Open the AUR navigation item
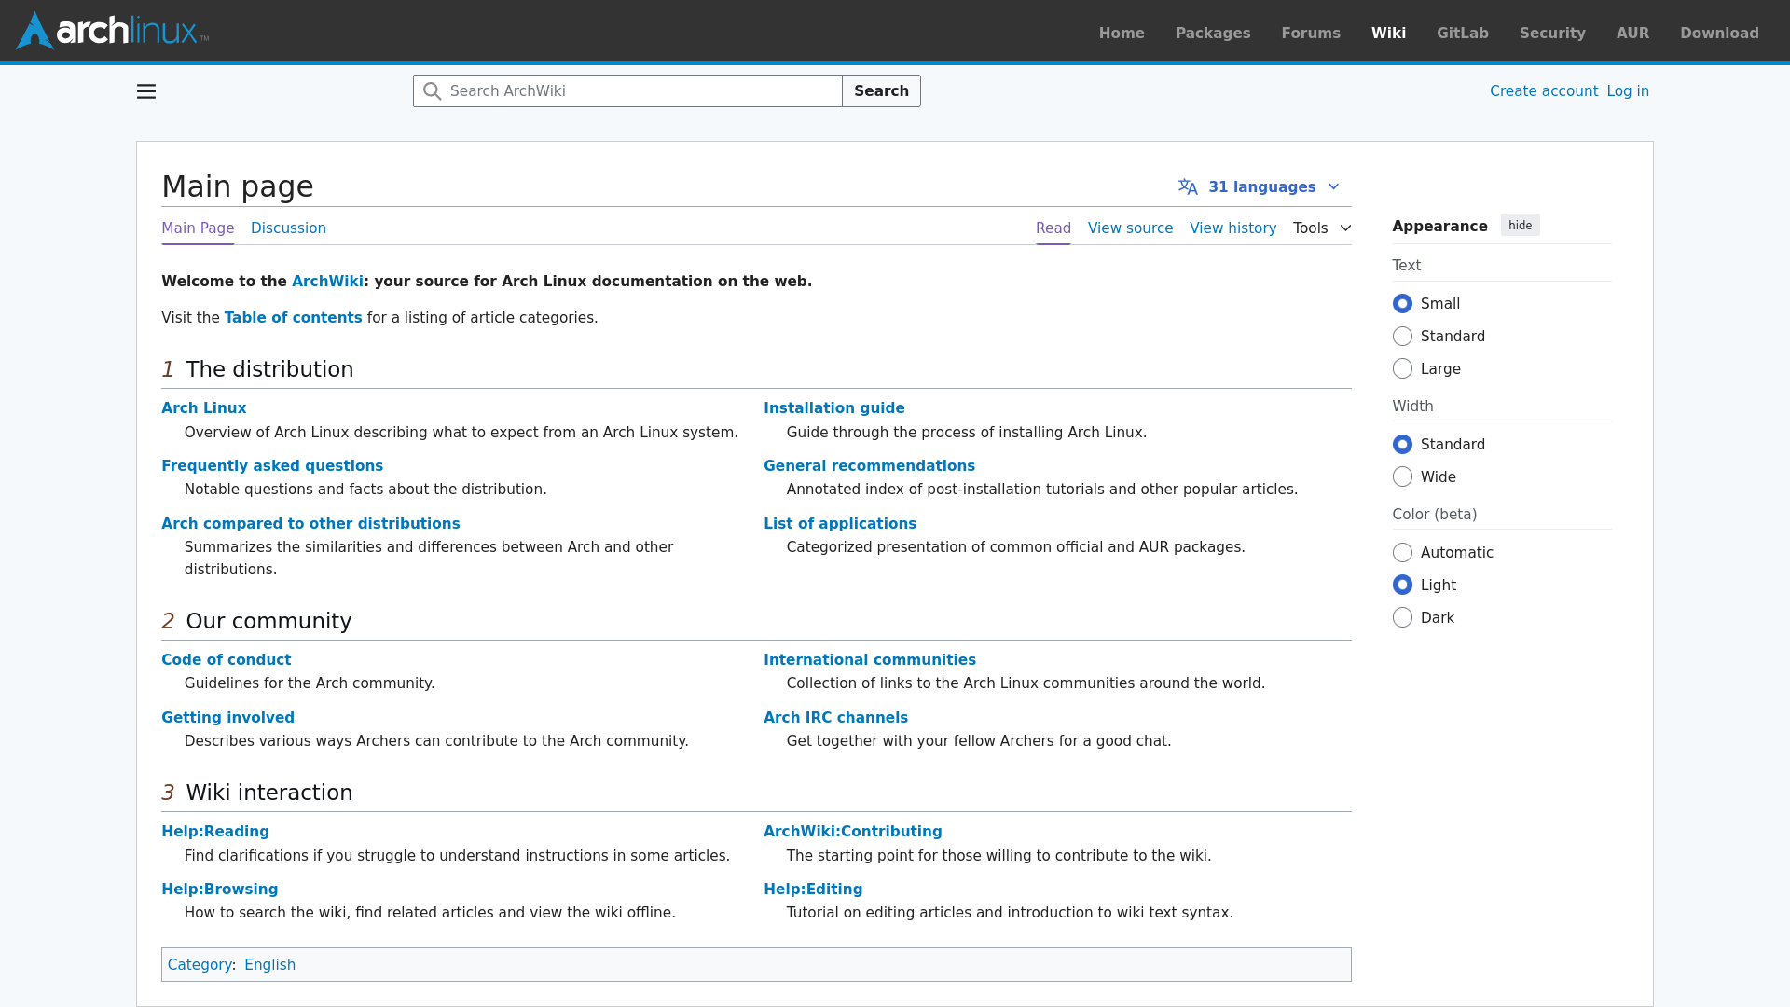This screenshot has height=1007, width=1790. click(1632, 33)
